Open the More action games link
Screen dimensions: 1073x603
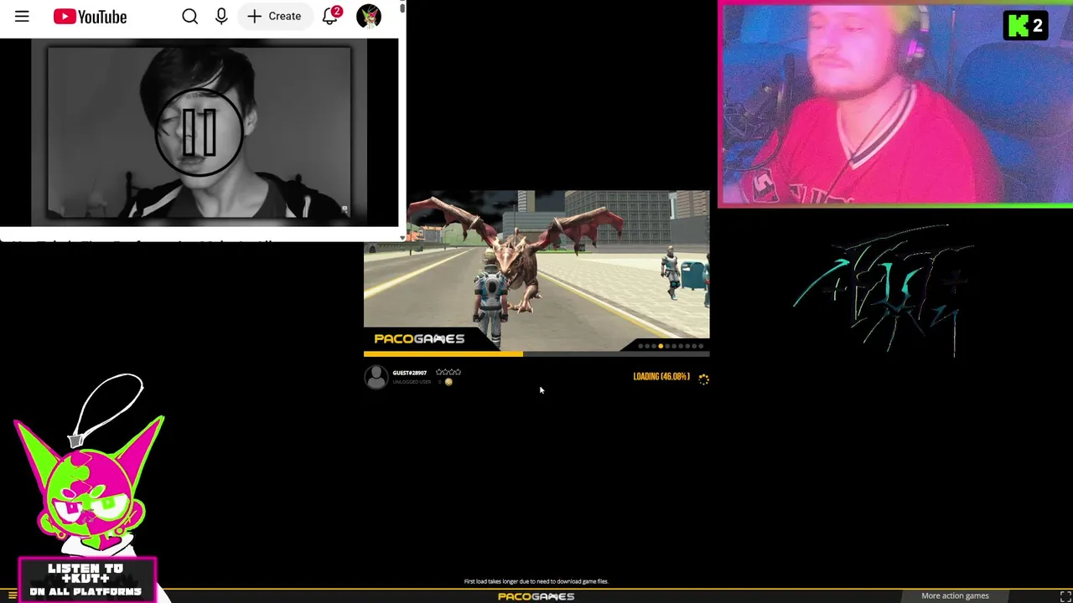pyautogui.click(x=955, y=595)
